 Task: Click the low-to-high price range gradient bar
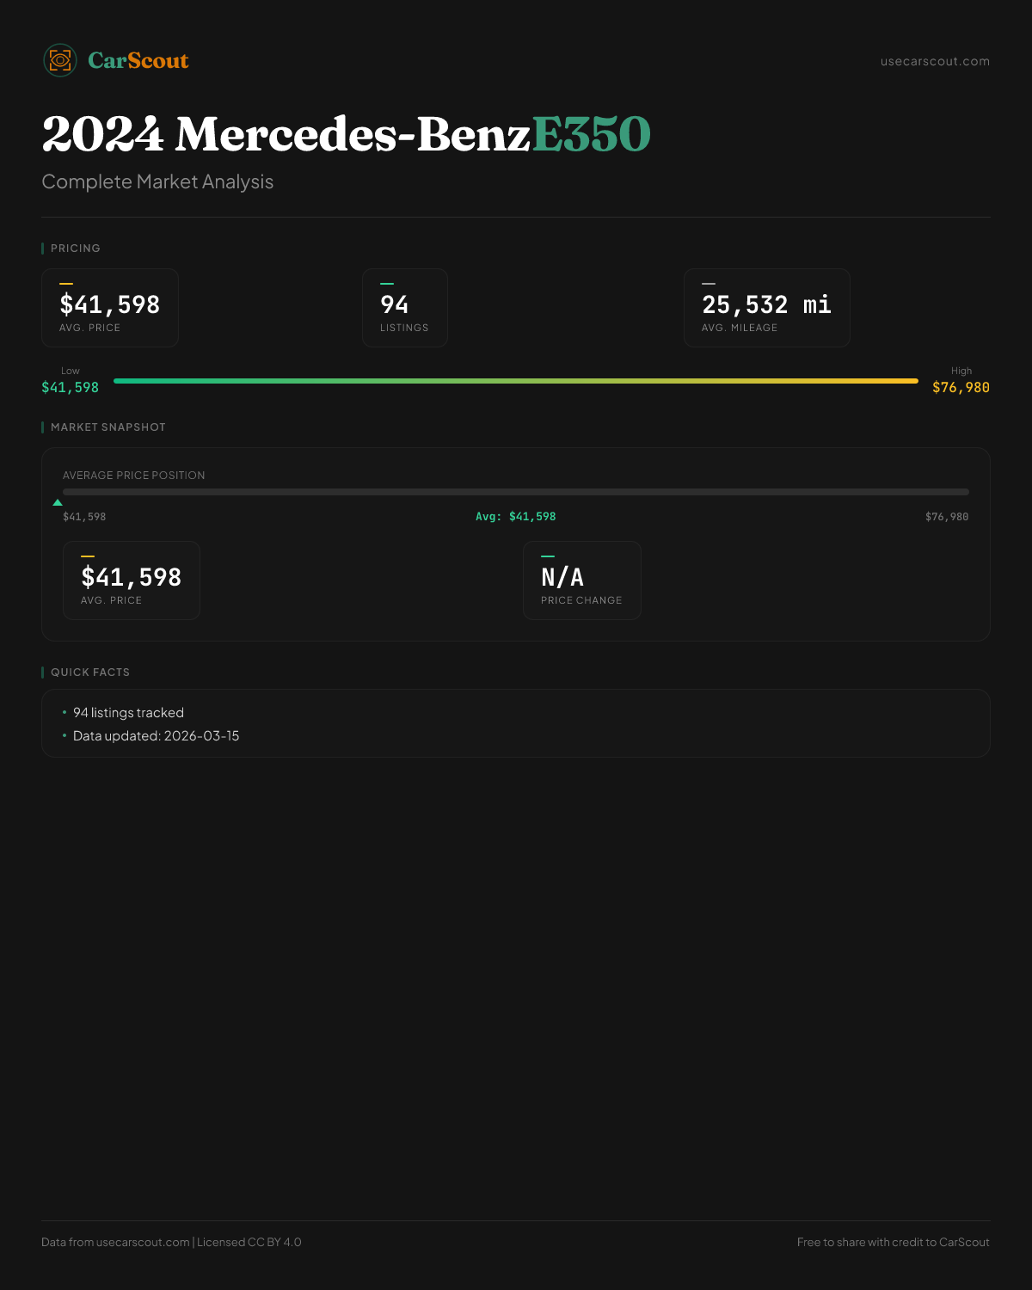[516, 380]
